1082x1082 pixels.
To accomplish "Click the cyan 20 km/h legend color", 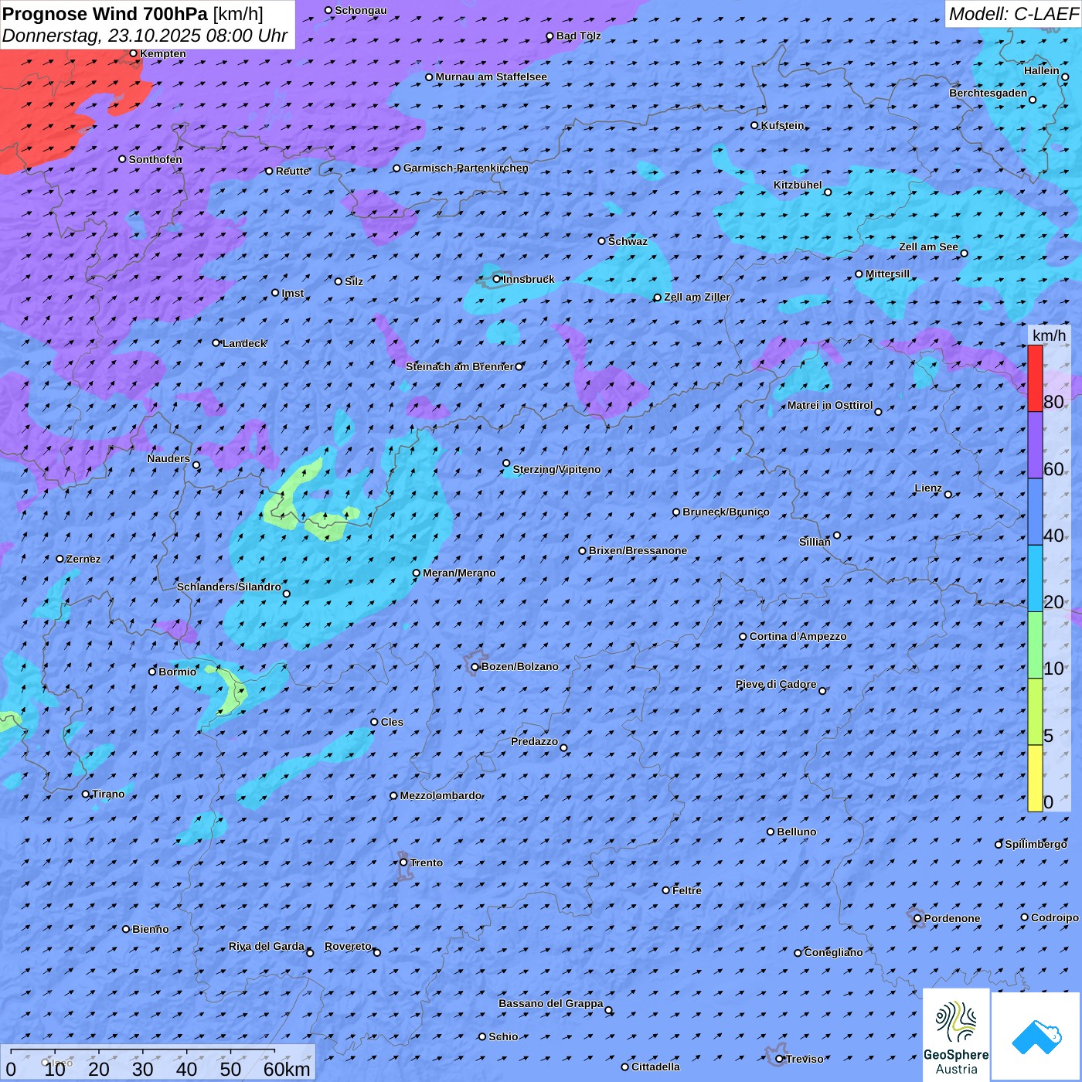I will [1035, 579].
